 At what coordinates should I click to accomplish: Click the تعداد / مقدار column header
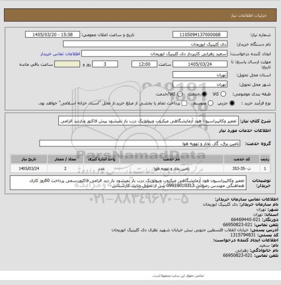[x=65, y=159]
